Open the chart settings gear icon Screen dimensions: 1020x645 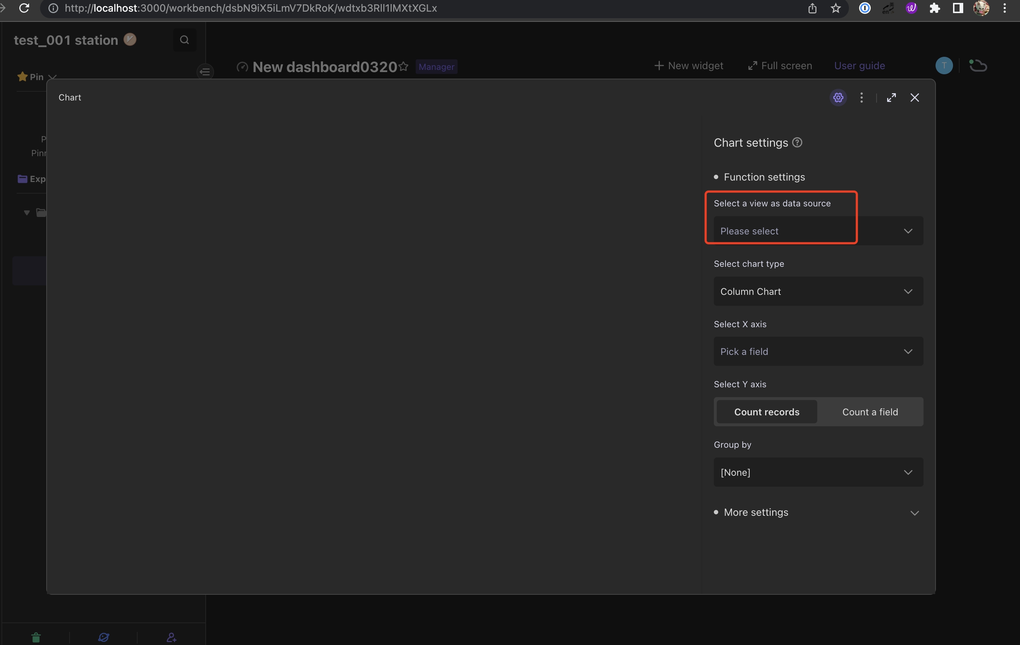click(x=838, y=98)
